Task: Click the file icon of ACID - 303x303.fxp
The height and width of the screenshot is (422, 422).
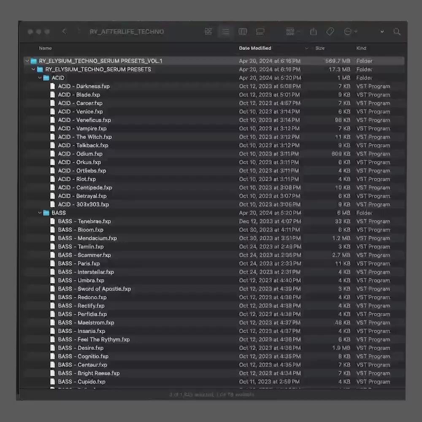Action: tap(53, 204)
